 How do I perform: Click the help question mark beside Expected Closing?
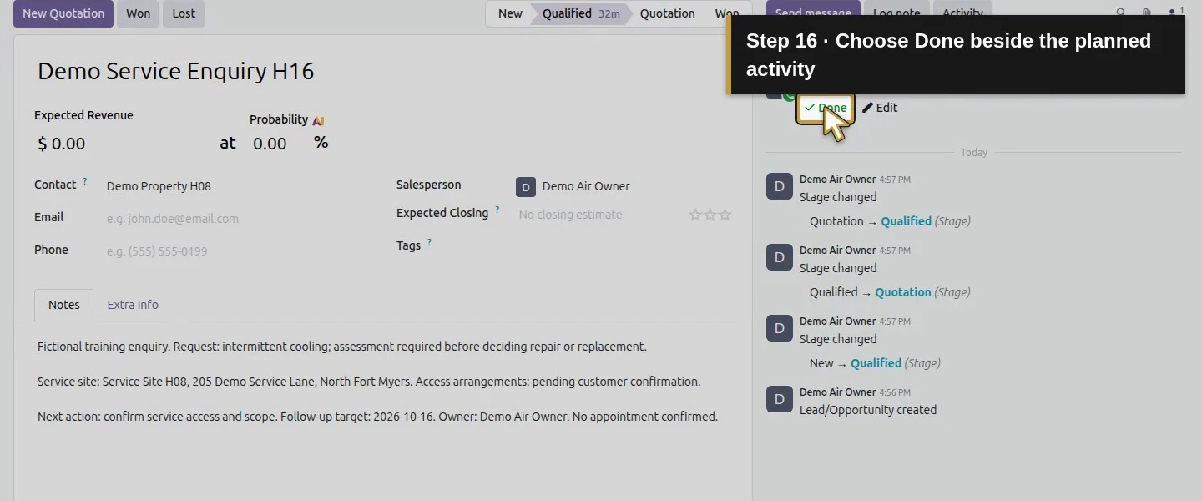497,210
